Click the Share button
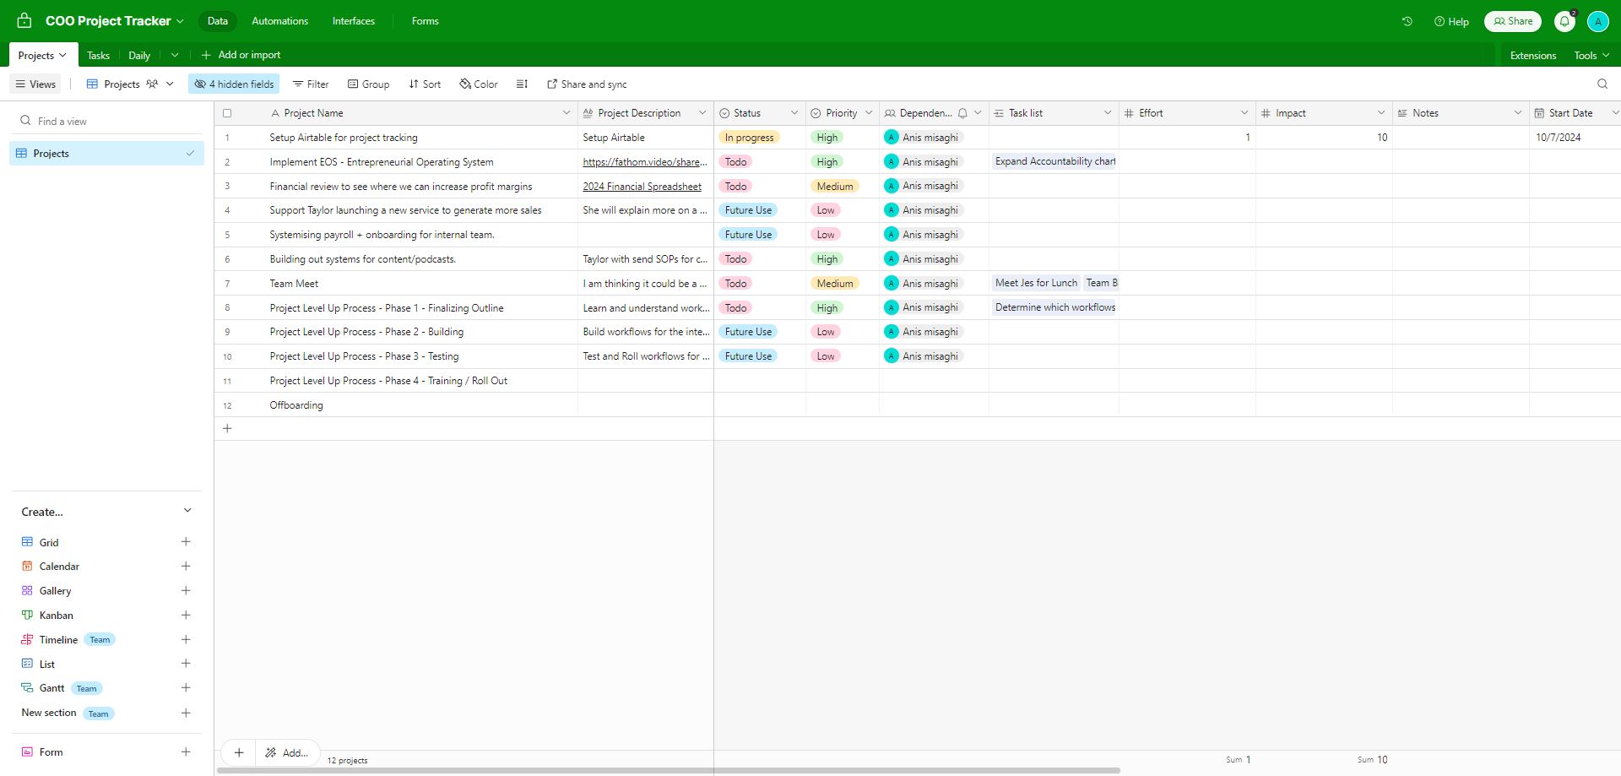Screen dimensions: 1621x776 tap(1513, 21)
